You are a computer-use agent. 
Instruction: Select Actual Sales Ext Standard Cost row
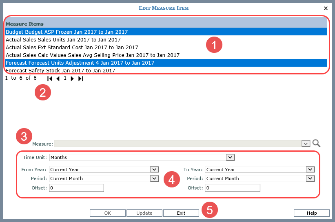tap(72, 47)
